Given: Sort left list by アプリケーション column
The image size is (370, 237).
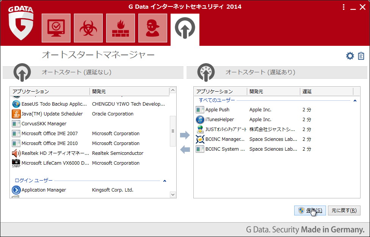Looking at the screenshot, I should click(50, 91).
